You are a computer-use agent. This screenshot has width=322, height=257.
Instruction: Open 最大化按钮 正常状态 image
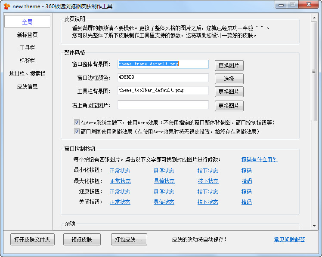[121, 181]
